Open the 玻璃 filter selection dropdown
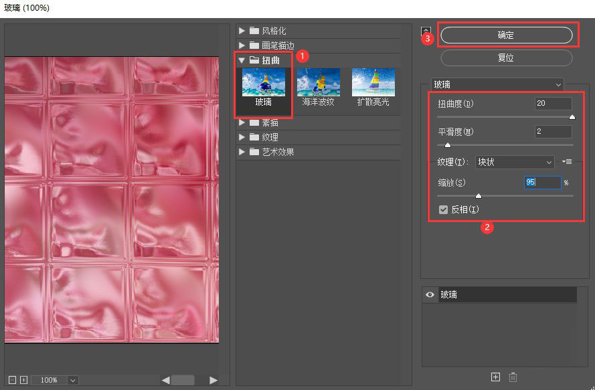595x390 pixels. [497, 84]
